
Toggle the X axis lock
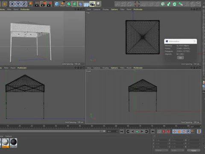tap(12, 4)
